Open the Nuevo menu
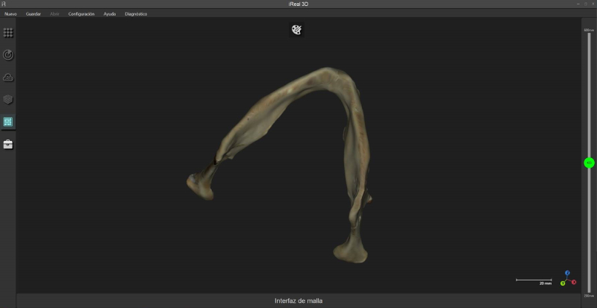597x308 pixels. coord(10,14)
